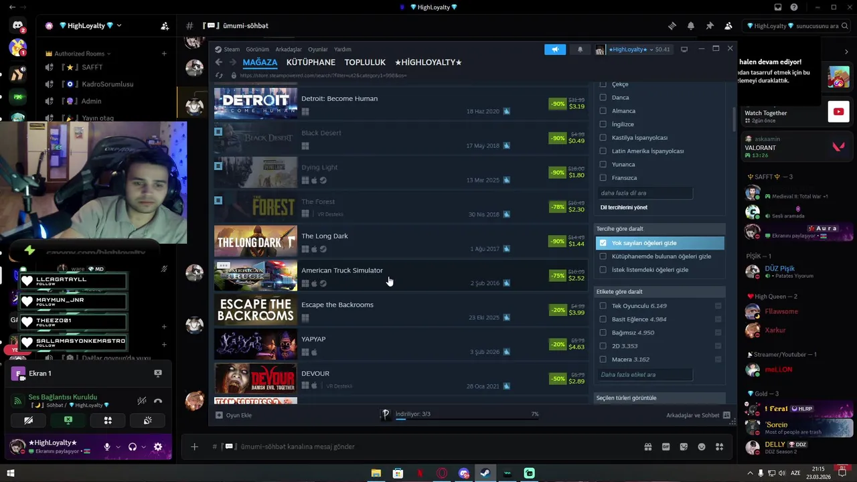
Task: Switch to TOPLULUK tab
Action: pos(365,62)
